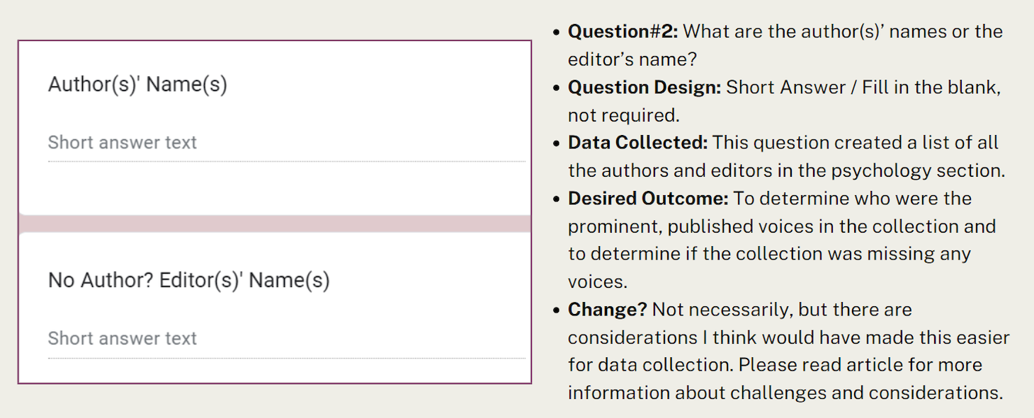The width and height of the screenshot is (1034, 418).
Task: Click the bold Question Design: label
Action: [x=644, y=88]
